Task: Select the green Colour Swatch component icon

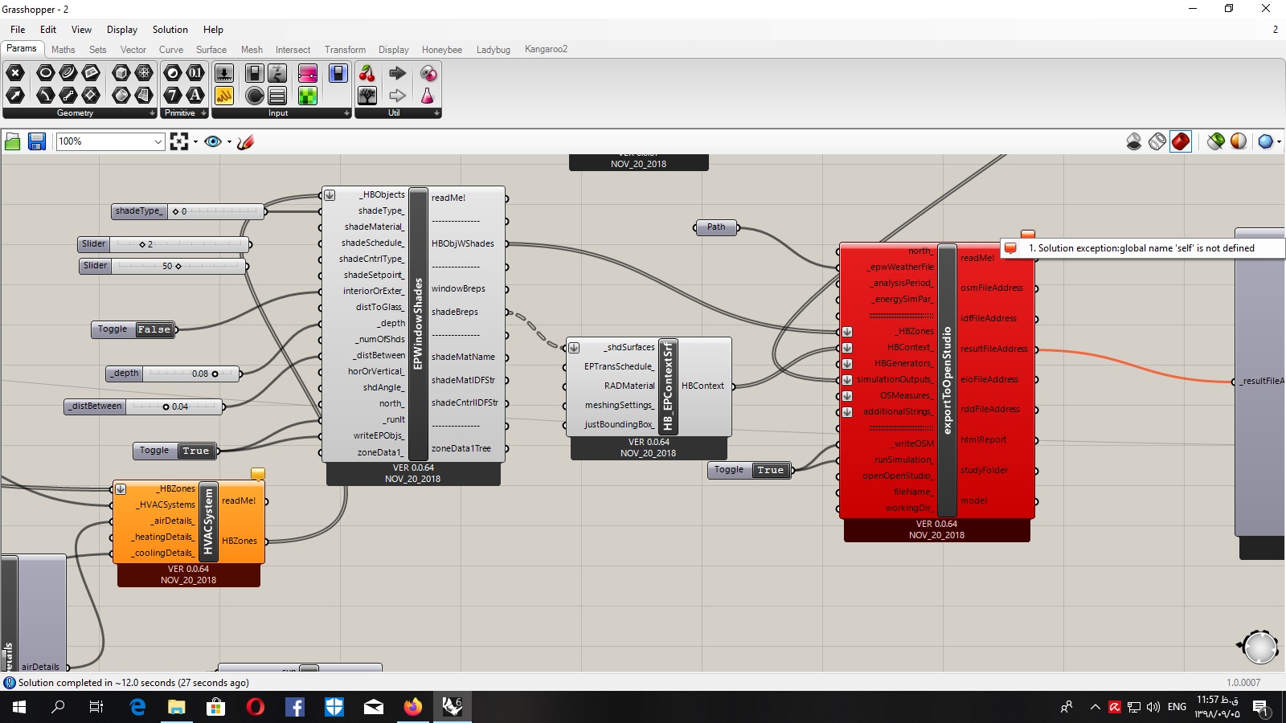Action: [308, 96]
